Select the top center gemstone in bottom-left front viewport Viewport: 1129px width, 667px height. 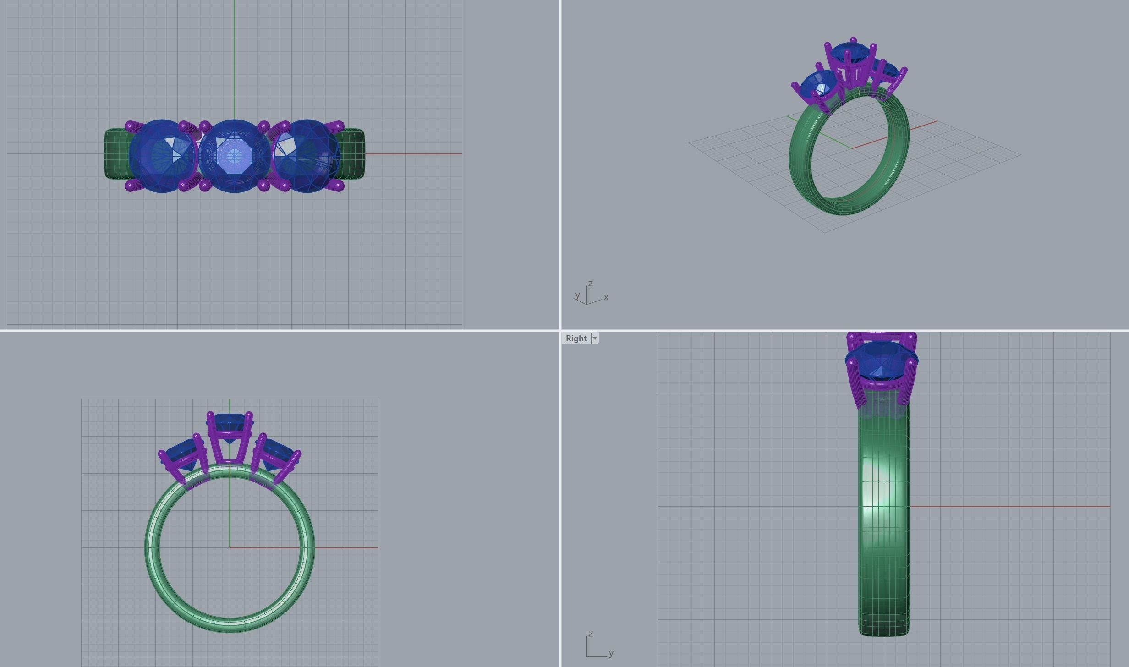229,421
